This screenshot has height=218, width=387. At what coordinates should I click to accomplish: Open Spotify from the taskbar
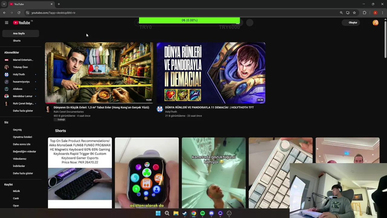pos(203,213)
